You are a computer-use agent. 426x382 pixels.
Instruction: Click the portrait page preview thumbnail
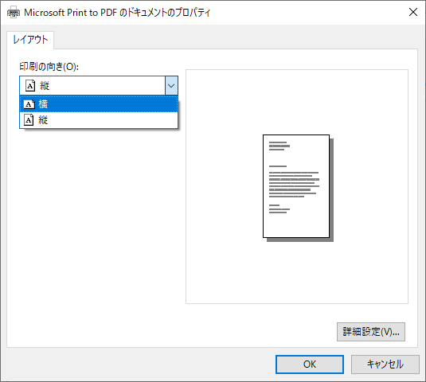[296, 186]
